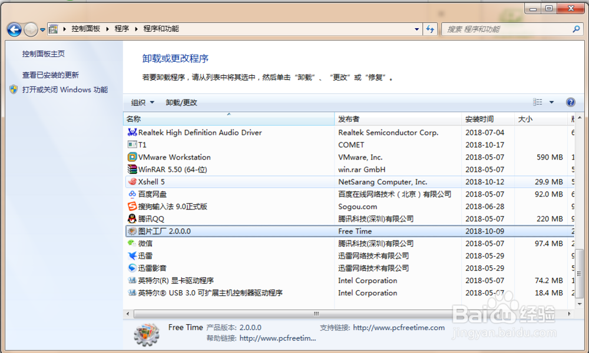Sort by the 名称 column header

coord(229,119)
